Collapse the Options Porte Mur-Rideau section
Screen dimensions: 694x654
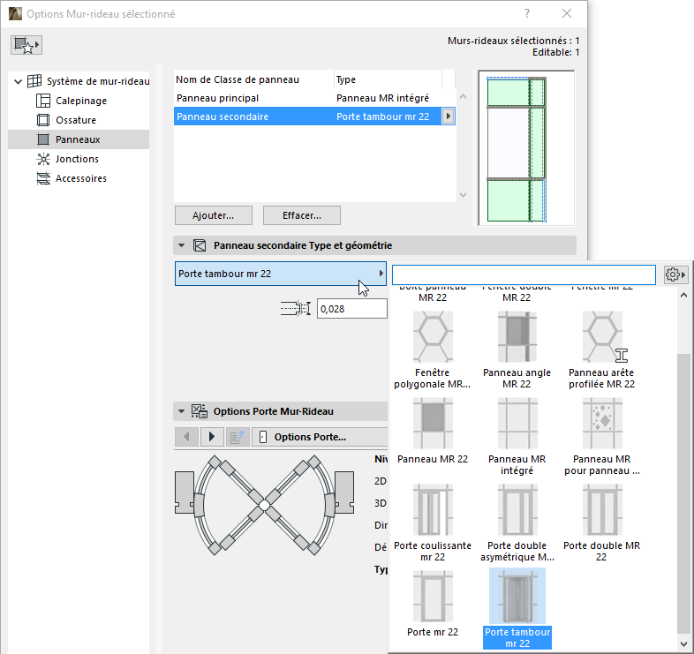(182, 411)
